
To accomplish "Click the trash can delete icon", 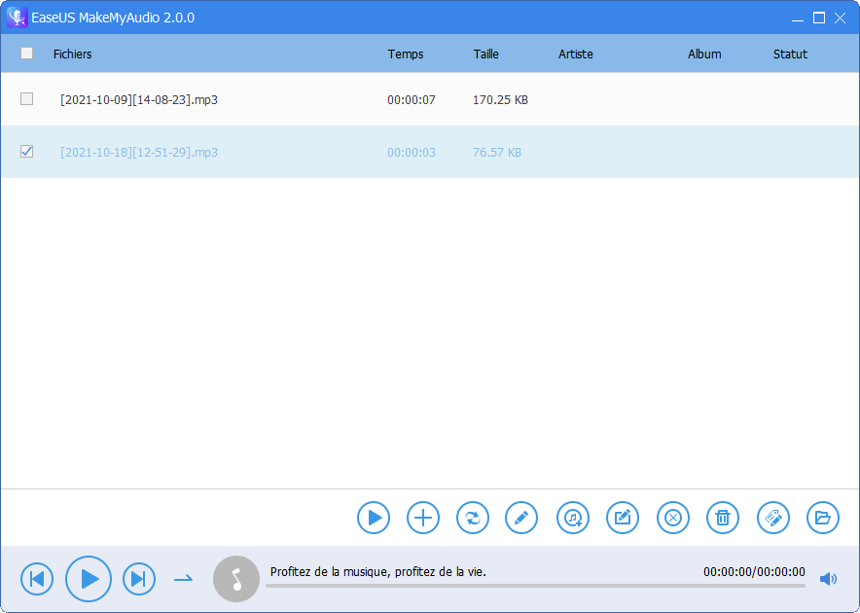I will pos(723,518).
